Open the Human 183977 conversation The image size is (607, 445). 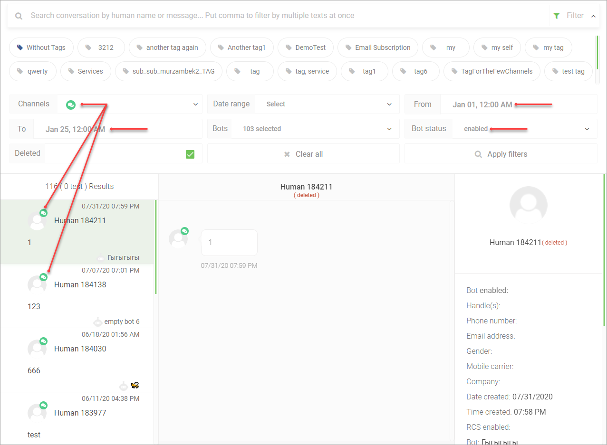tap(77, 418)
